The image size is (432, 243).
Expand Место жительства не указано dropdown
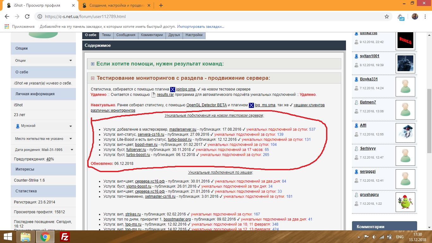pyautogui.click(x=43, y=139)
